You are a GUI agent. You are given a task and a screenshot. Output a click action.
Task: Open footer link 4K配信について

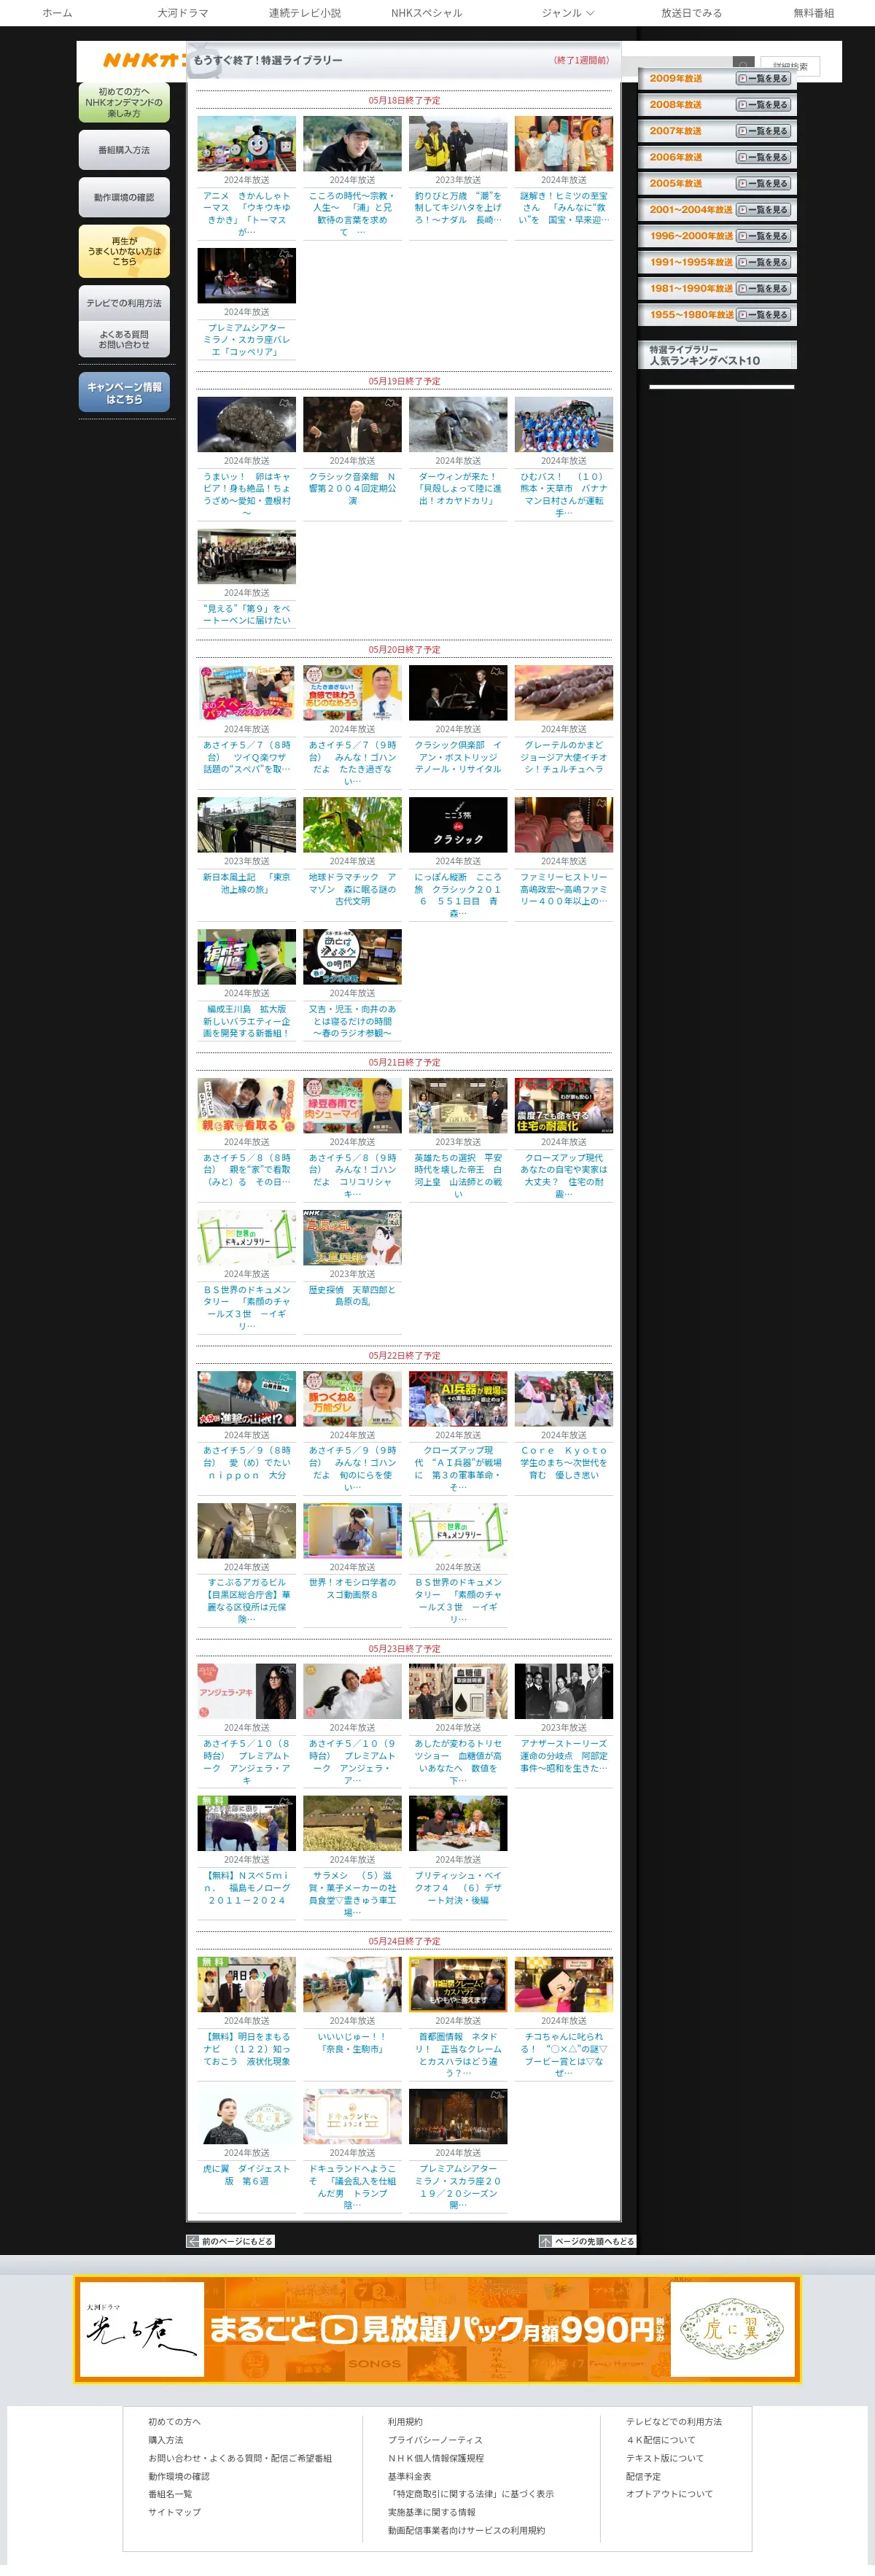(661, 2440)
